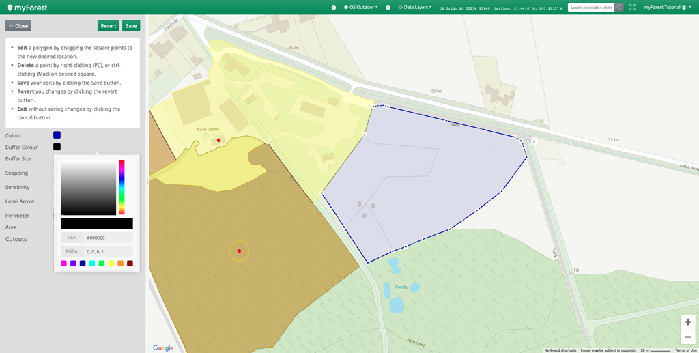Click the green Revert button
The image size is (699, 353).
click(x=109, y=26)
